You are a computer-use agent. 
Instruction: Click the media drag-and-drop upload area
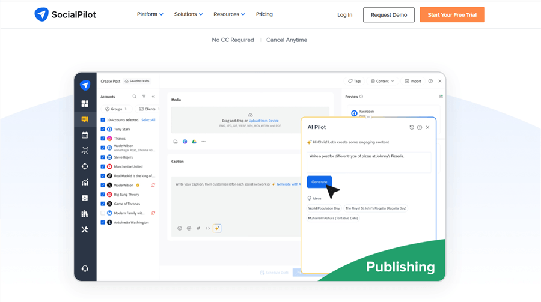250,120
